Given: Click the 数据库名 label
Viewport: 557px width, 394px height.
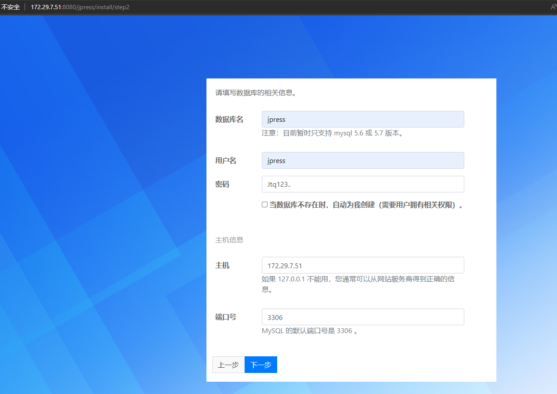Looking at the screenshot, I should point(229,119).
